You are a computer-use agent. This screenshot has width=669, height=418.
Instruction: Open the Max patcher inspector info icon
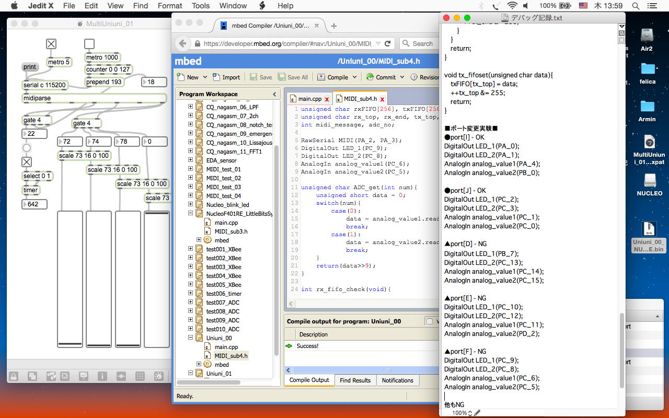pyautogui.click(x=102, y=376)
